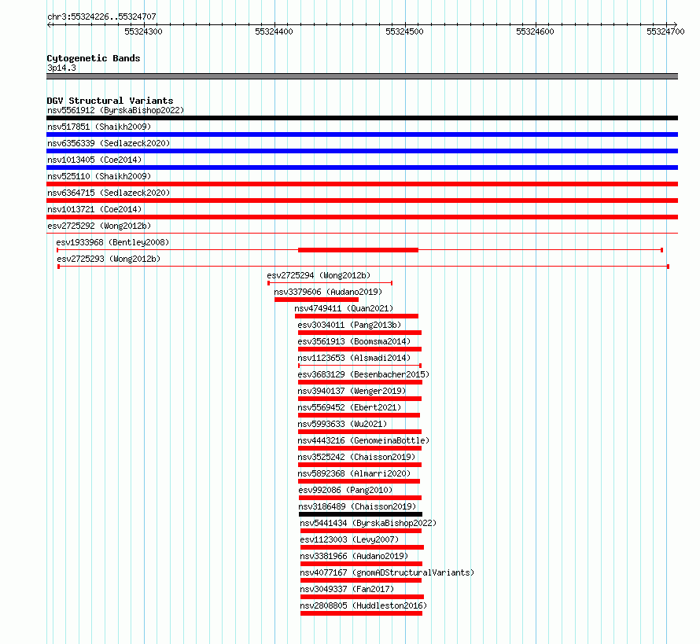Open the DGV Structural Variants track heading
700x644 pixels.
coord(110,101)
